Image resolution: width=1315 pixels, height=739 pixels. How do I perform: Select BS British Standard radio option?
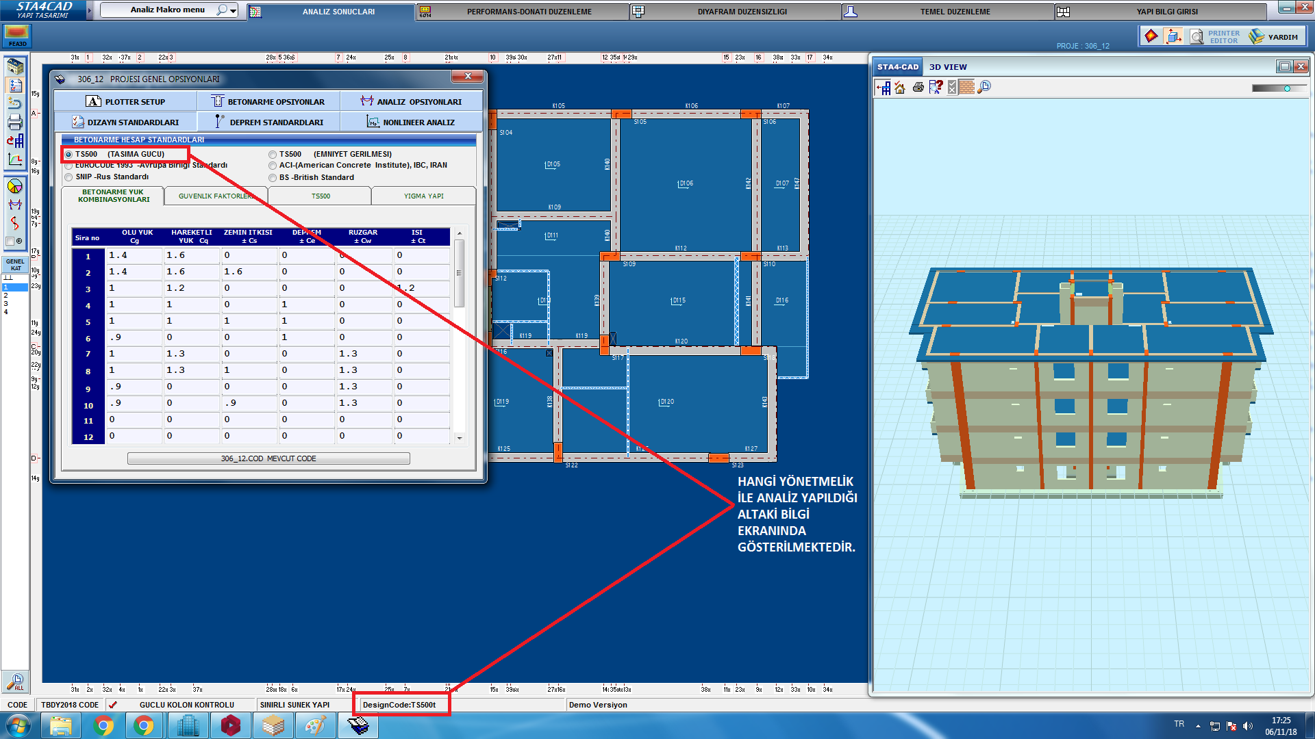point(273,178)
